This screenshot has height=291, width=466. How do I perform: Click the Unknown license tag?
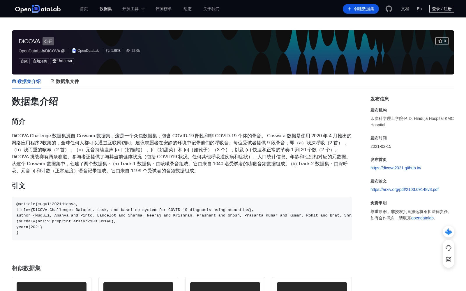click(x=62, y=61)
